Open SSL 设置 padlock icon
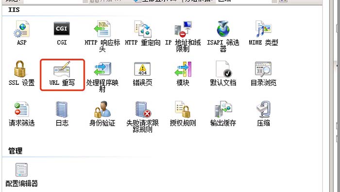 point(20,69)
